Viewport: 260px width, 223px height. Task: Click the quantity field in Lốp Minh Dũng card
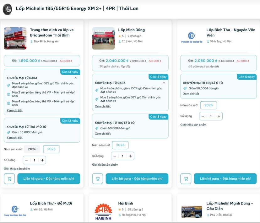coord(122,156)
